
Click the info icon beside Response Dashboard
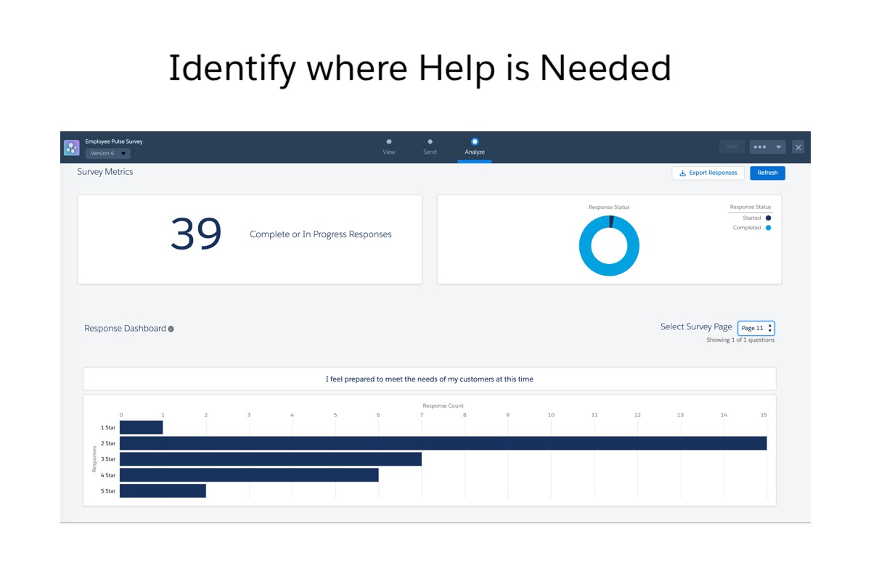(171, 329)
